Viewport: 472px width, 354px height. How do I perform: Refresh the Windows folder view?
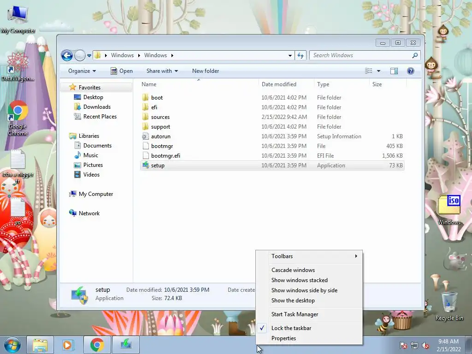(301, 55)
